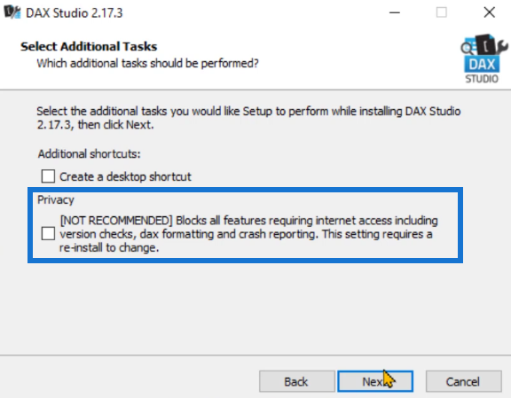Click the DAX Studio logo in header
Image resolution: width=511 pixels, height=398 pixels.
[484, 59]
